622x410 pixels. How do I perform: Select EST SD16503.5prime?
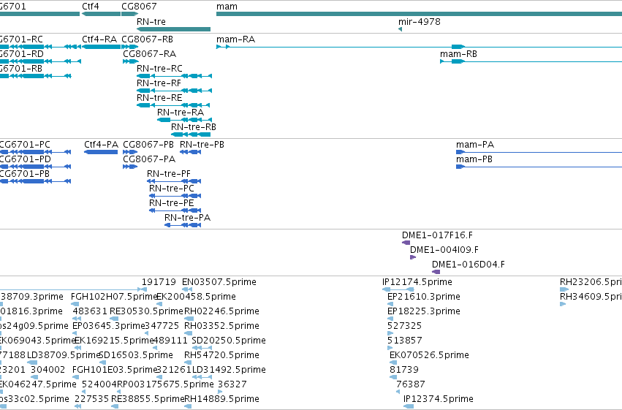pos(136,356)
